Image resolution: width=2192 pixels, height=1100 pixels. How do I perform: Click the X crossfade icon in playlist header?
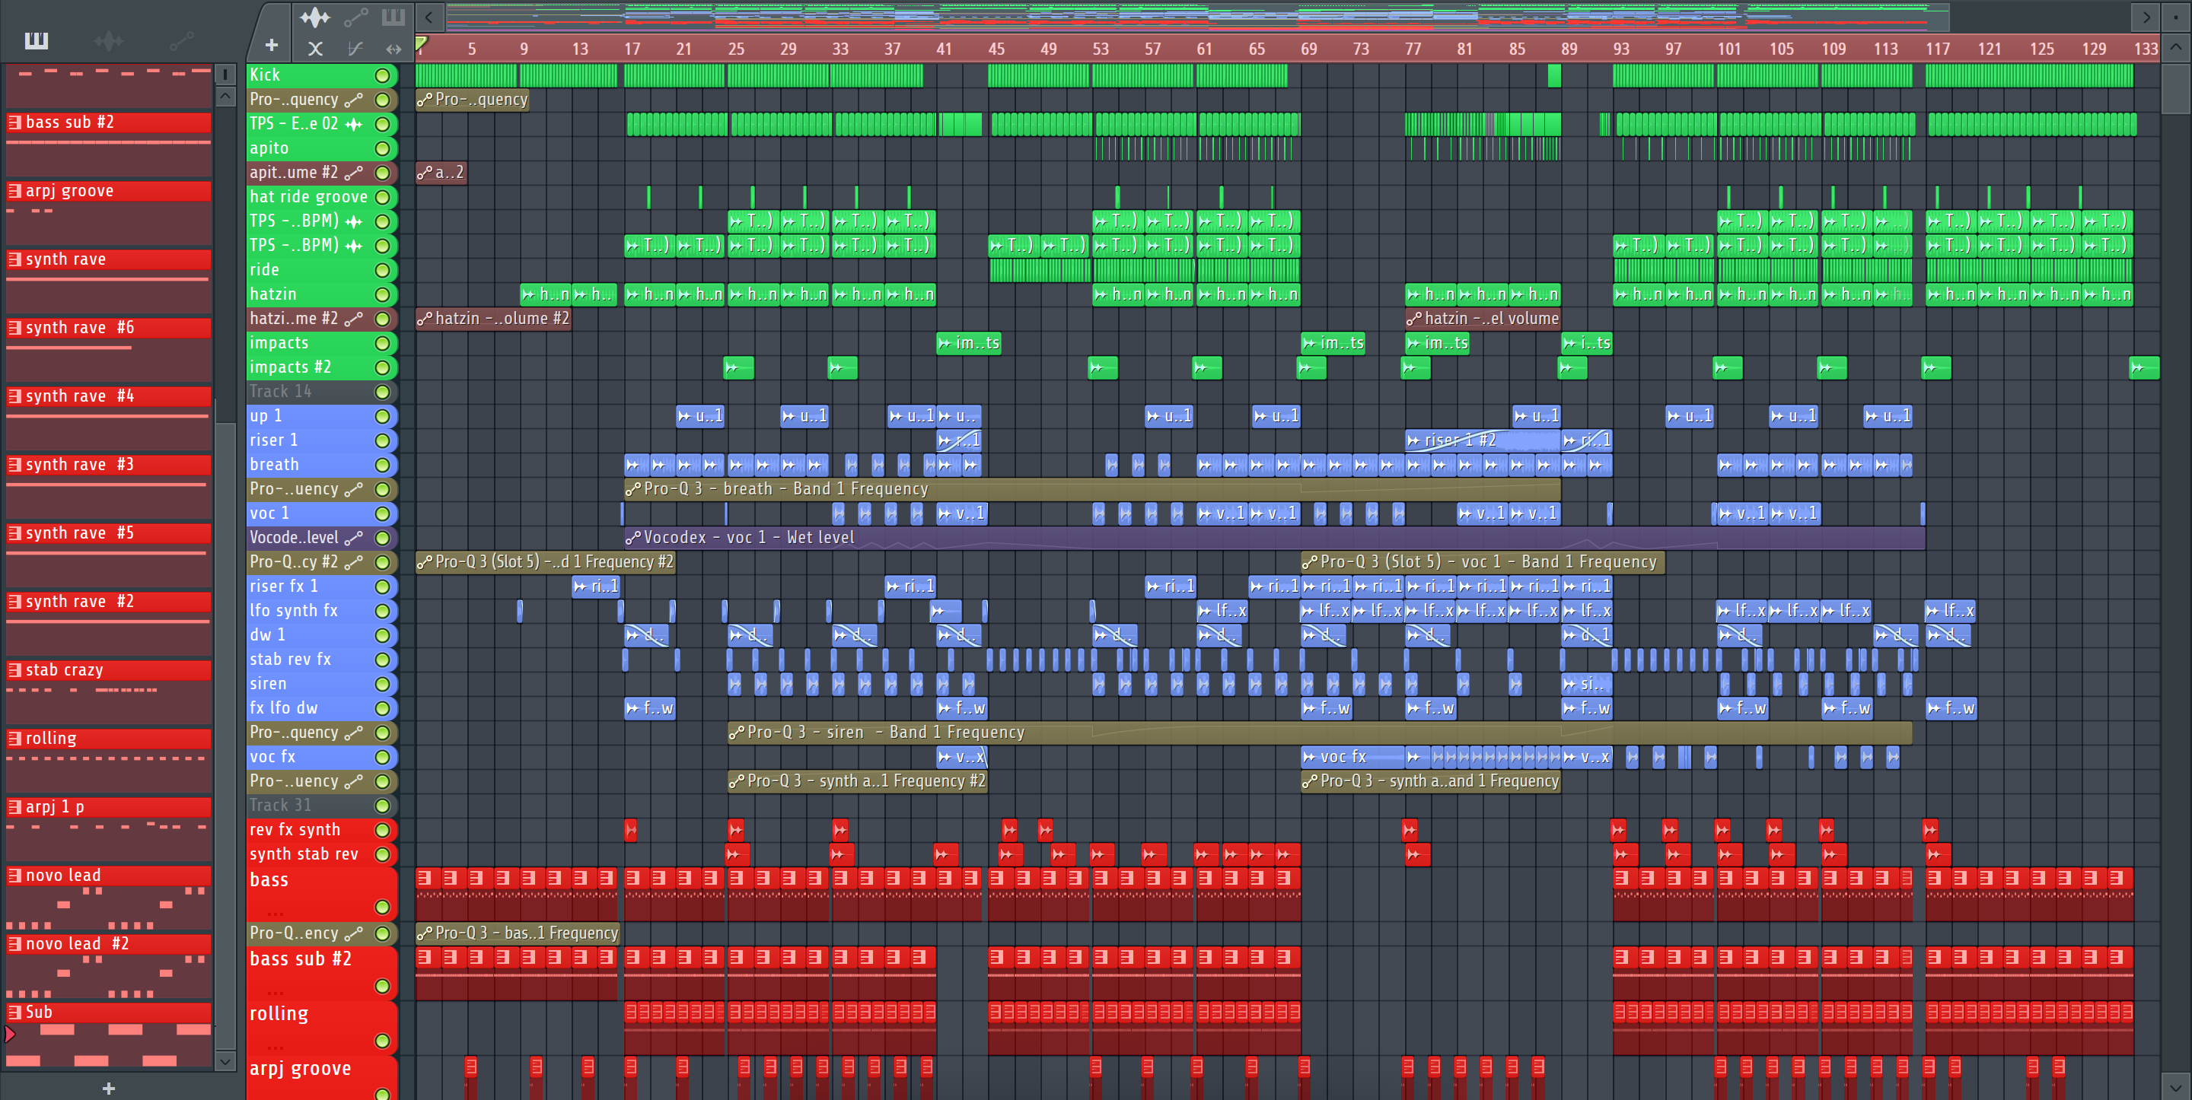point(315,49)
